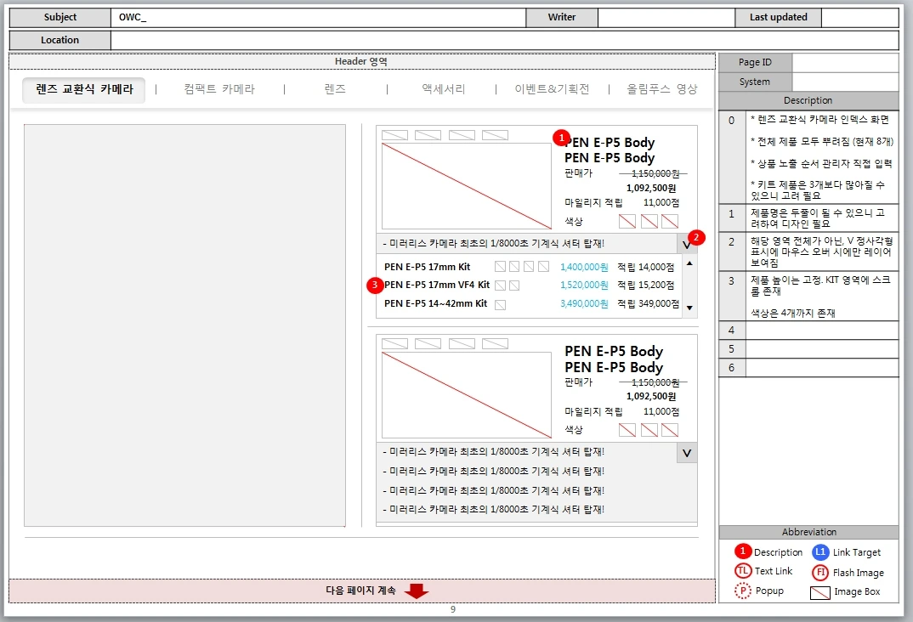The height and width of the screenshot is (622, 913).
Task: Click the main product image in the card with four feature lines
Action: (467, 395)
